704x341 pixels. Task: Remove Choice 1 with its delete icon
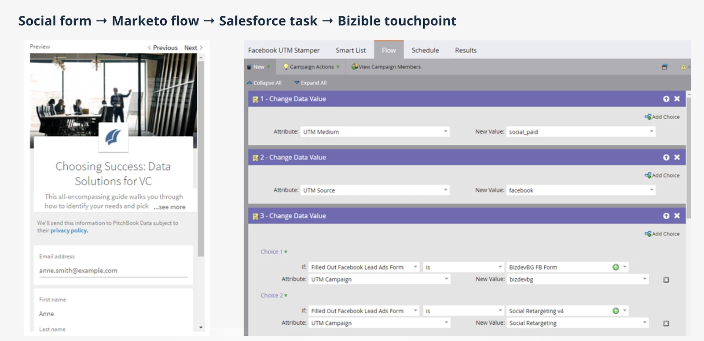point(666,280)
